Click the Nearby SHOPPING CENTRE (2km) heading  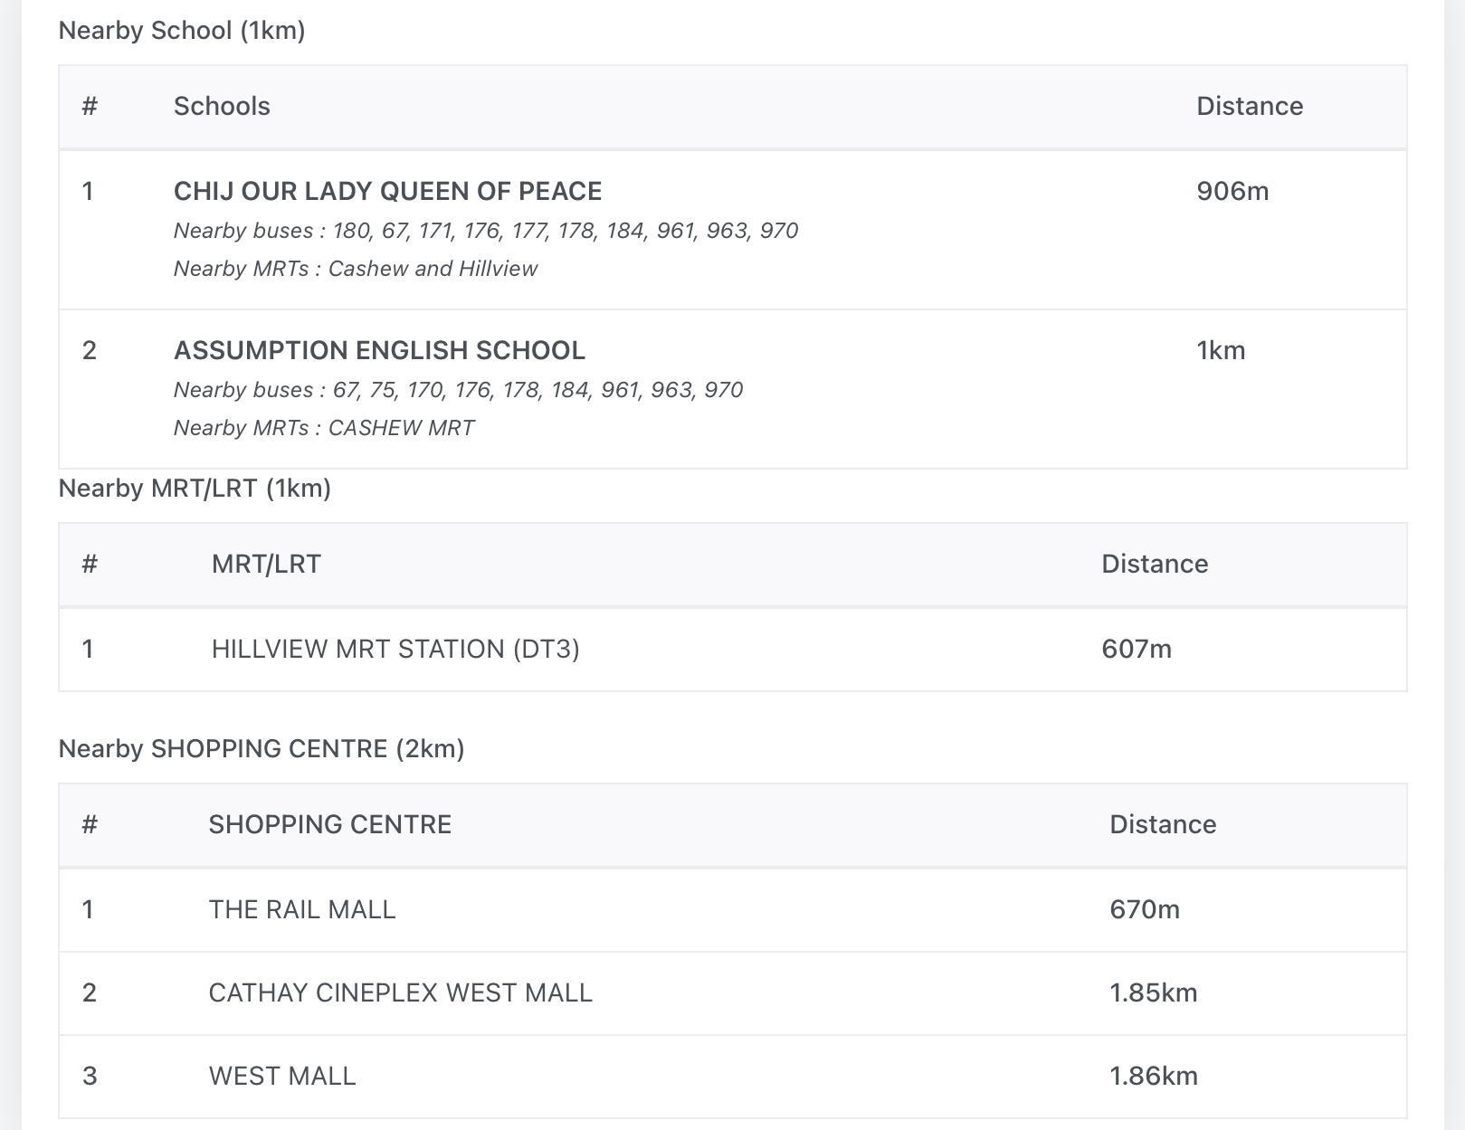tap(262, 749)
